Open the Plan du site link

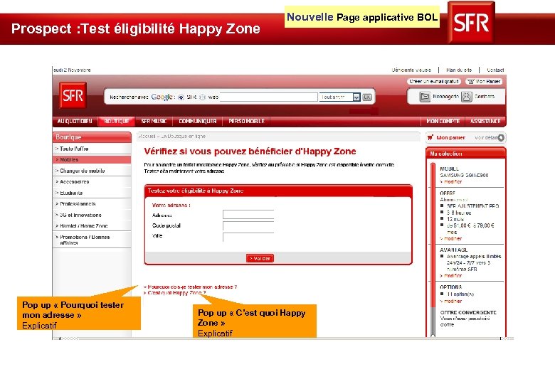[459, 70]
